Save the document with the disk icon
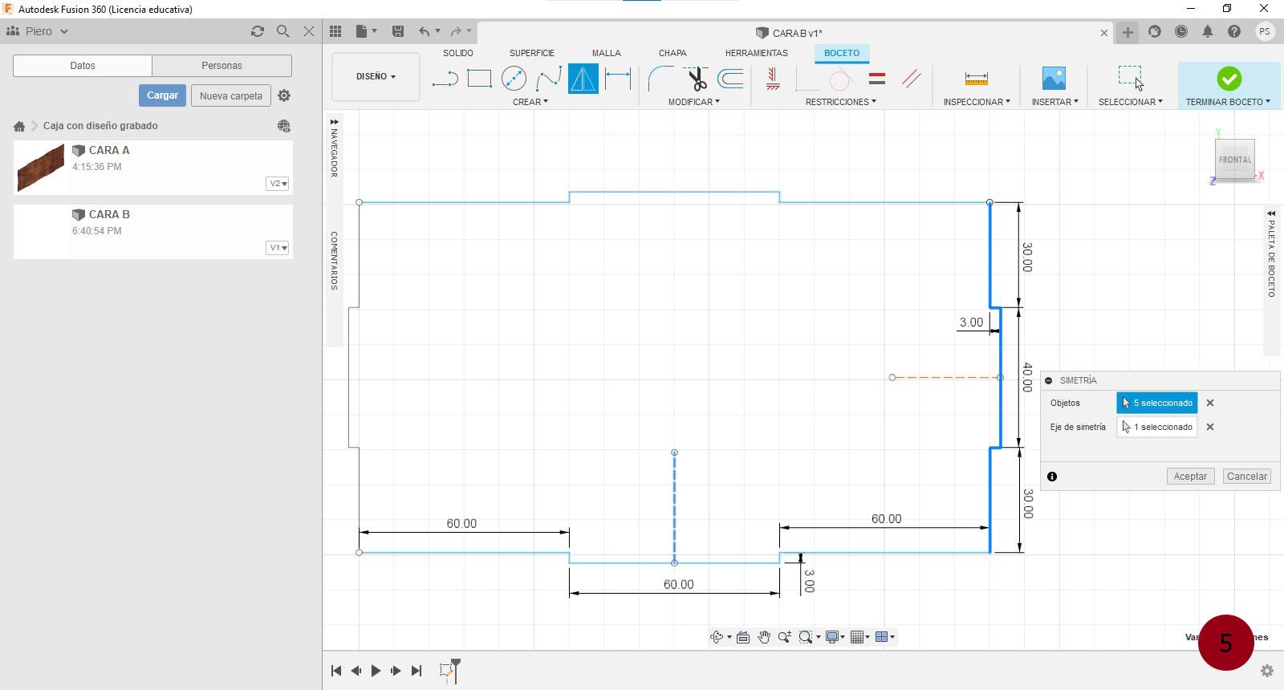Screen dimensions: 1284x690 (x=397, y=31)
